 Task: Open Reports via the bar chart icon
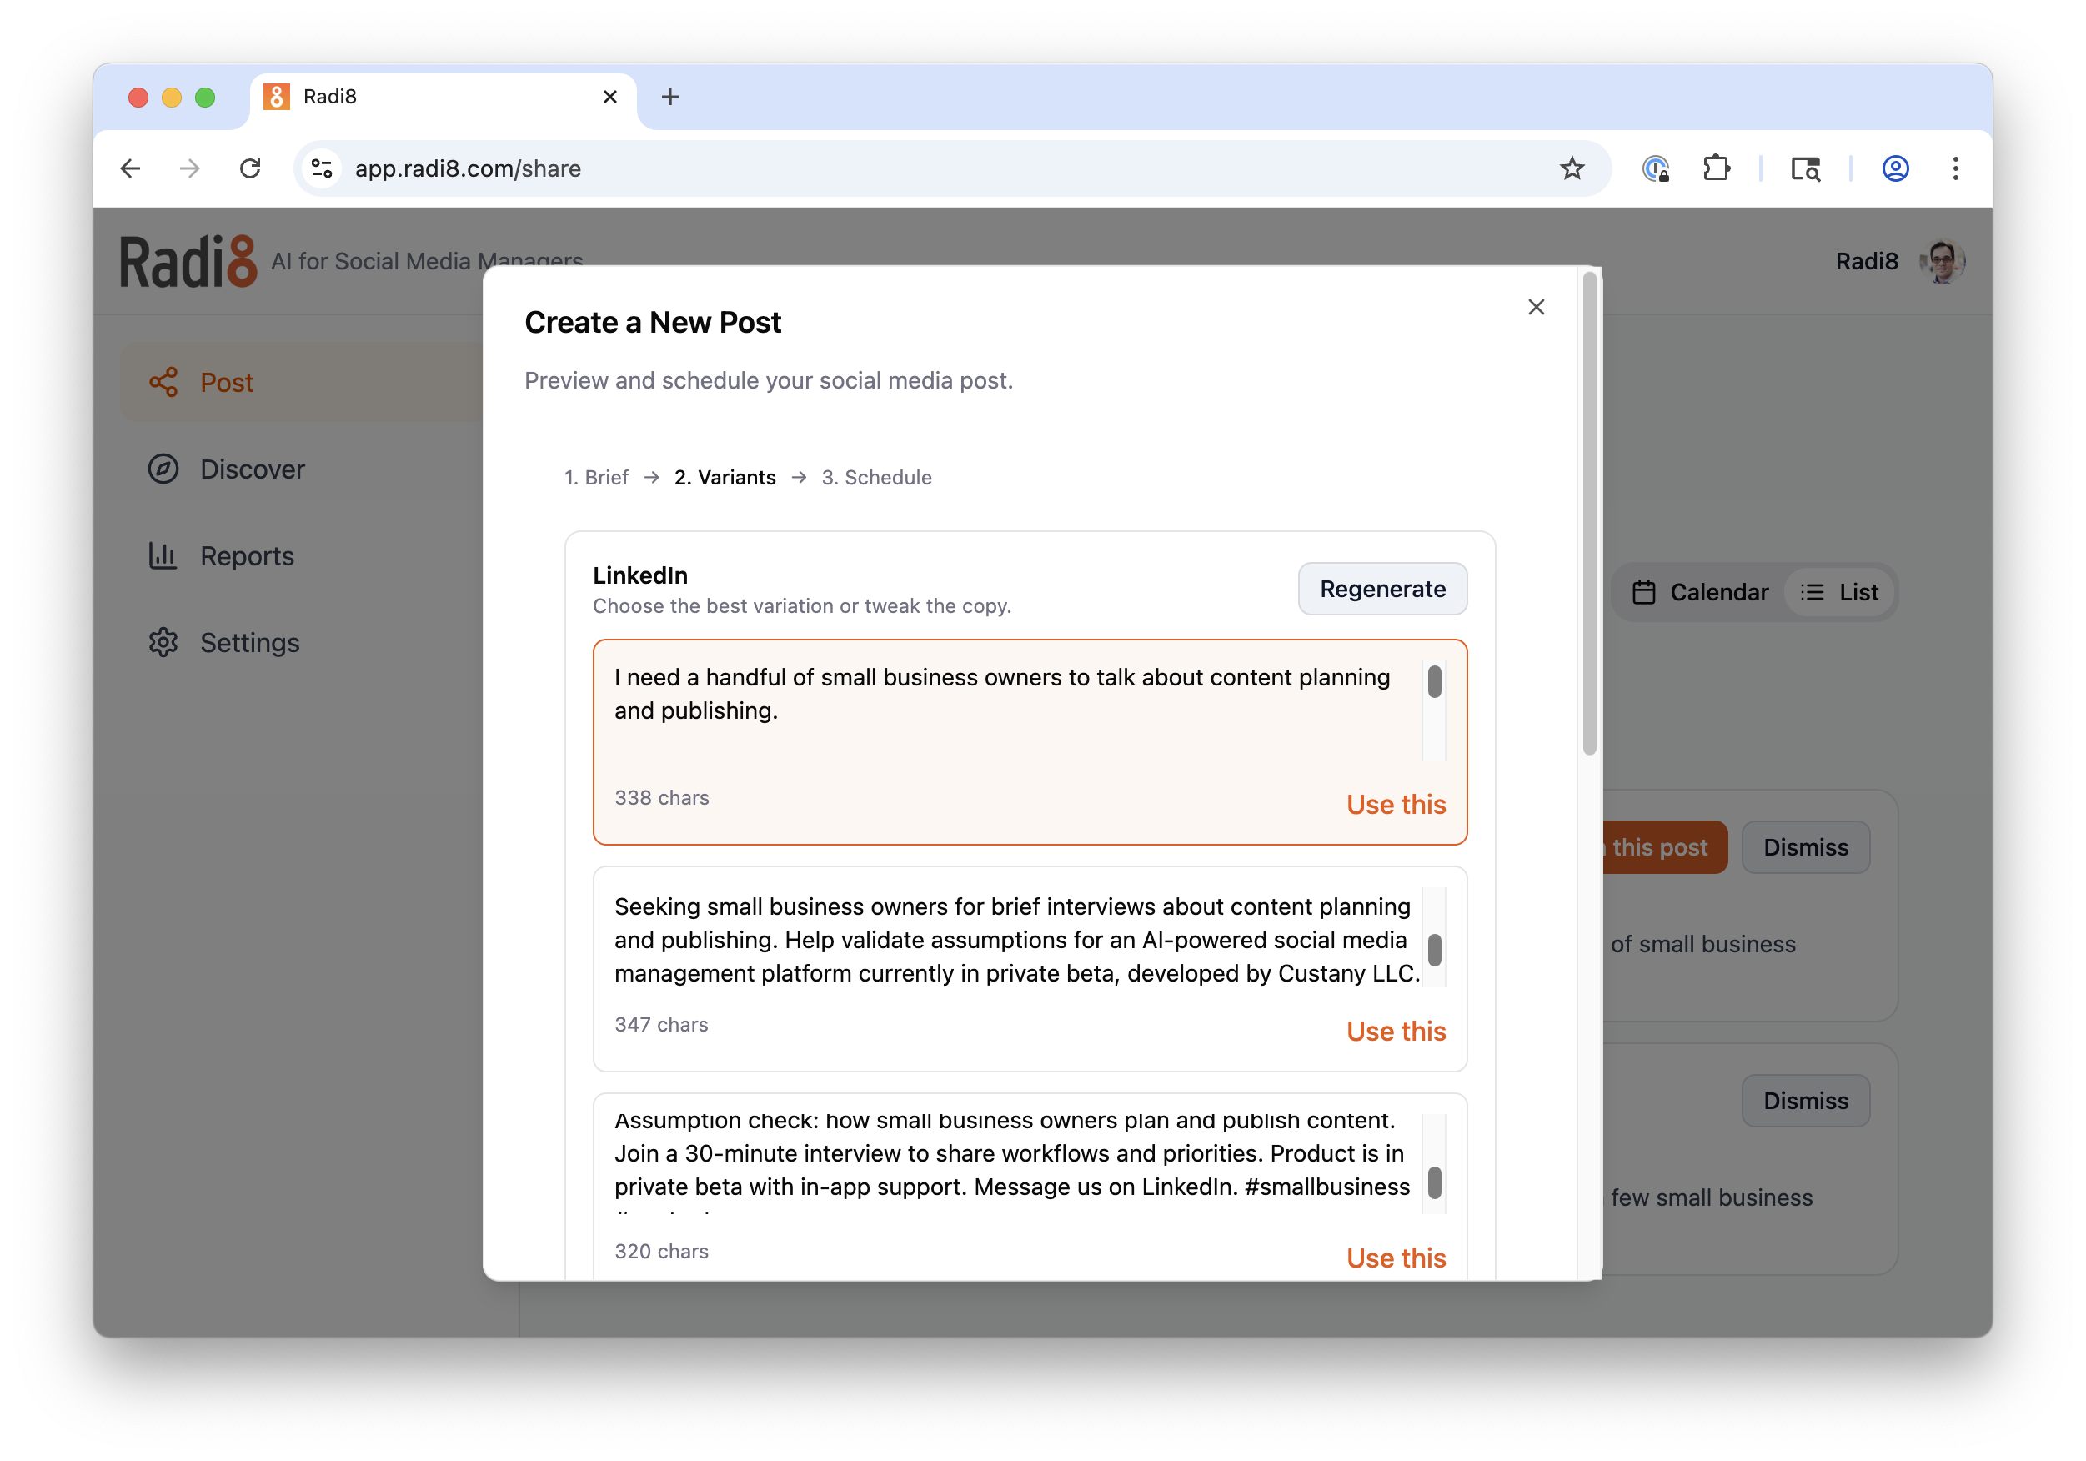164,555
